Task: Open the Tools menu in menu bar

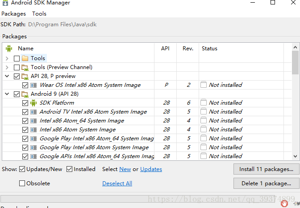Action: pos(39,14)
